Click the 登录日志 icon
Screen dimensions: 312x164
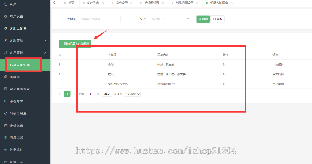click(6, 162)
